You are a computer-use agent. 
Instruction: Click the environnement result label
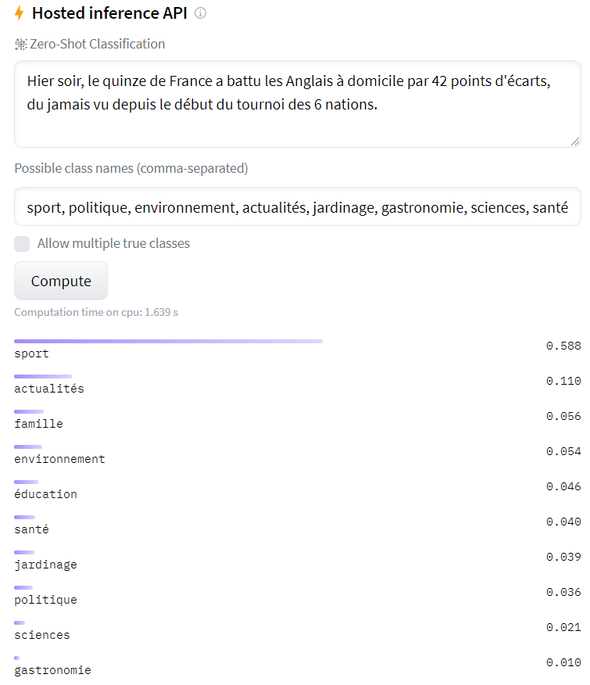pyautogui.click(x=59, y=458)
